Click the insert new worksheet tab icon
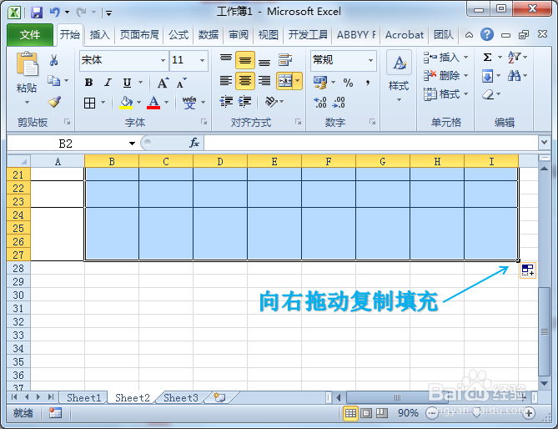This screenshot has width=558, height=429. [219, 397]
